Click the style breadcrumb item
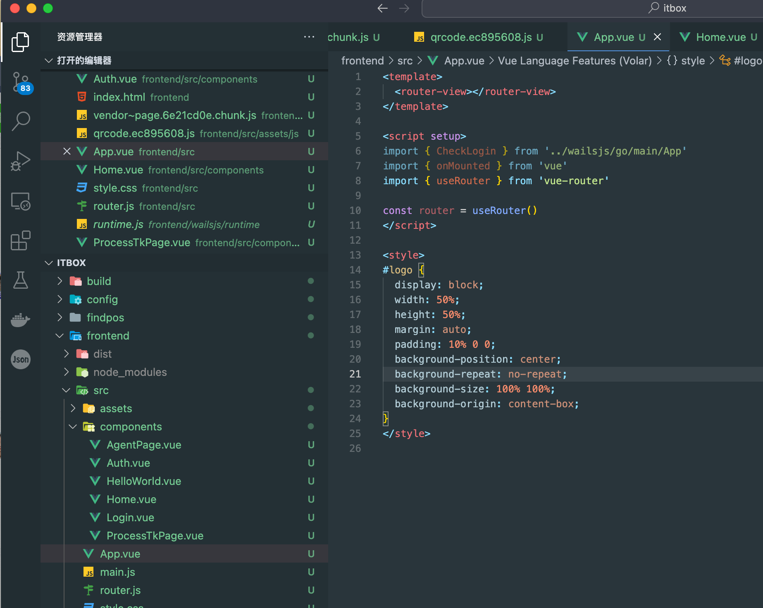Viewport: 763px width, 608px height. click(693, 61)
